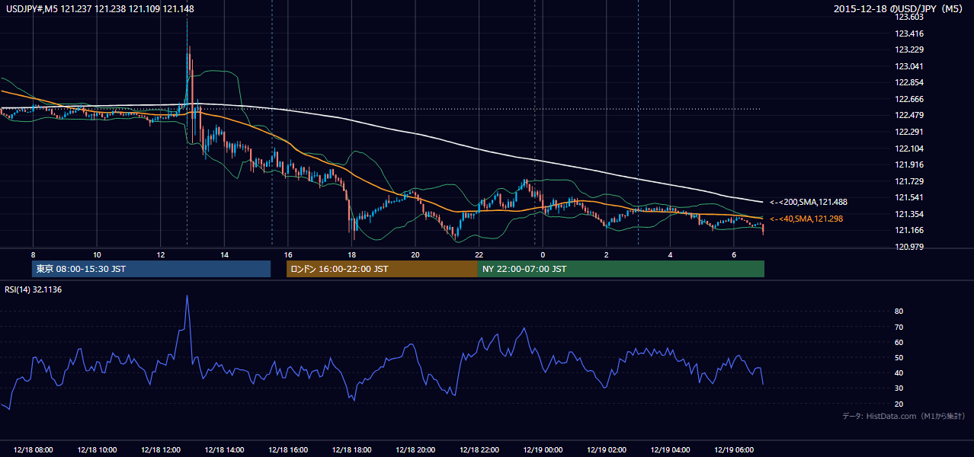The image size is (974, 457).
Task: Click the 121.916 price axis label
Action: 908,165
